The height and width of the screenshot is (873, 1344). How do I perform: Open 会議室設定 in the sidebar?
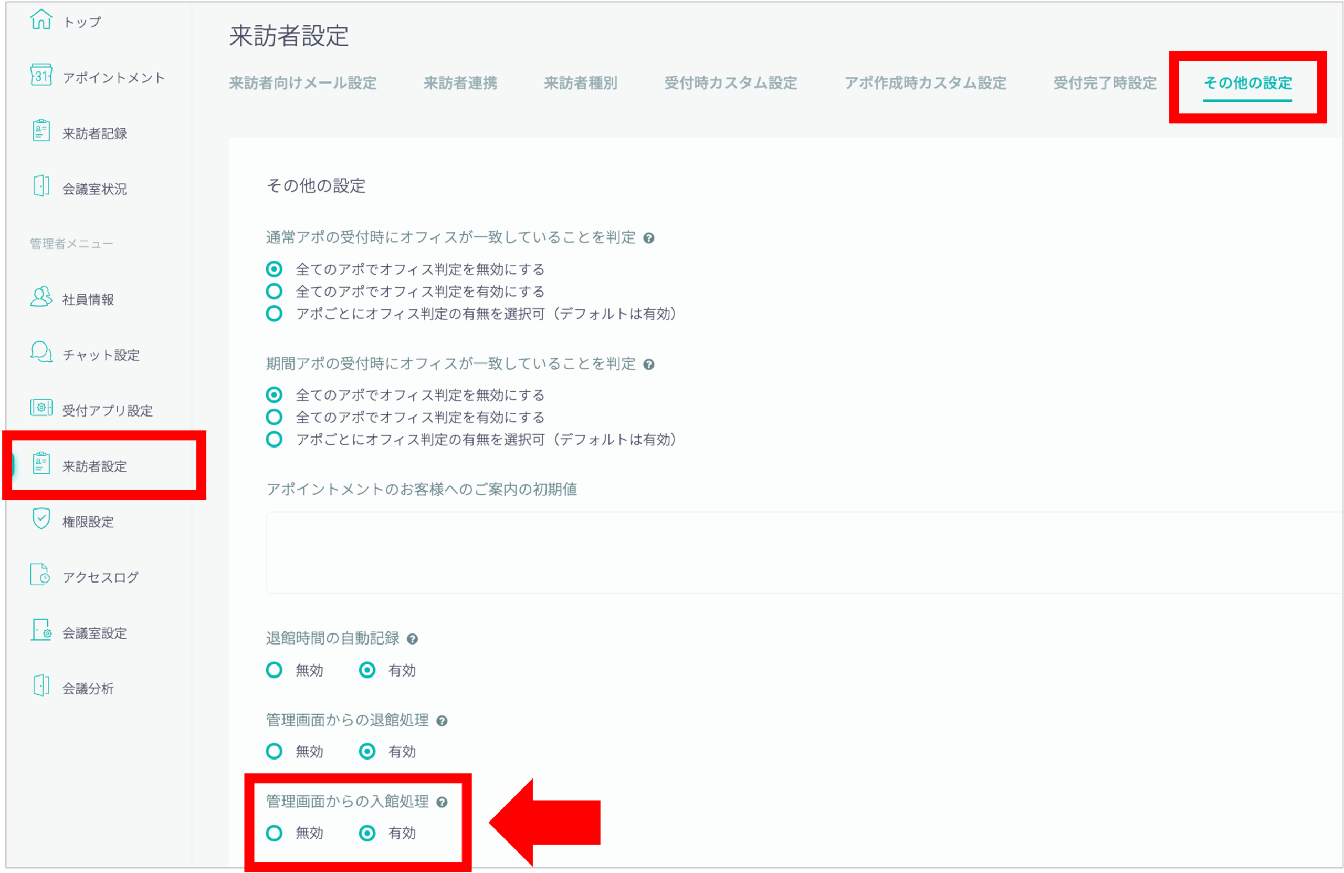94,633
